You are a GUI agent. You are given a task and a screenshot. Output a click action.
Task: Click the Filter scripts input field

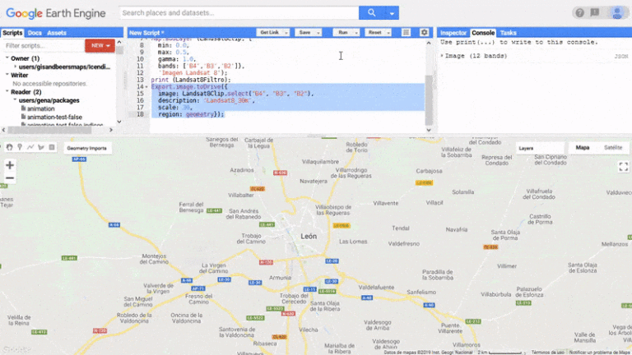click(x=44, y=46)
